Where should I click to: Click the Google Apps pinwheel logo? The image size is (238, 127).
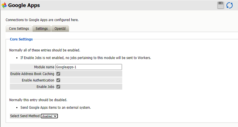[x=4, y=5]
